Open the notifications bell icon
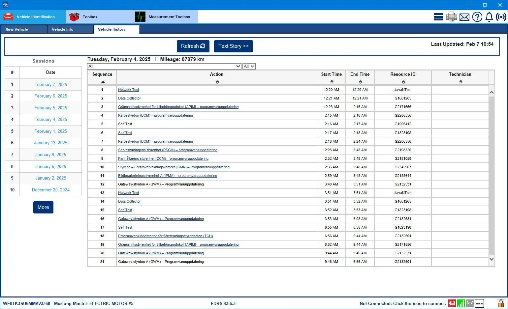 [x=489, y=17]
